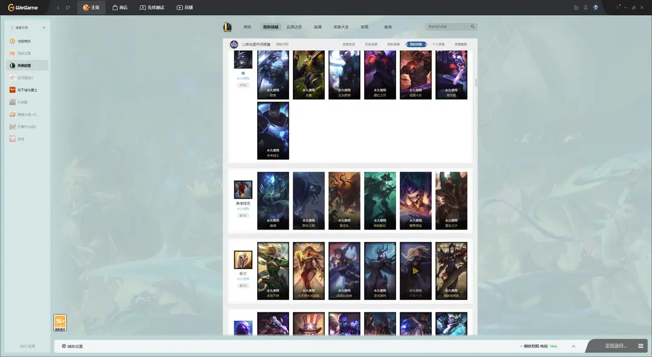This screenshot has width=652, height=357.
Task: Open the 战国大名 skin card
Action: [x=416, y=75]
